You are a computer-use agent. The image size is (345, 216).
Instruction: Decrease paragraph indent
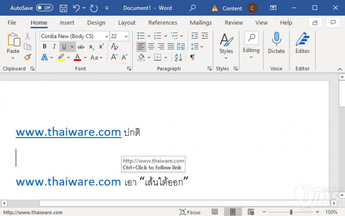coord(194,36)
